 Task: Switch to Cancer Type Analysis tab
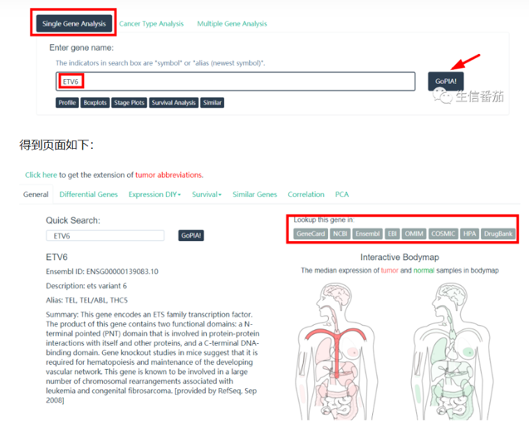pyautogui.click(x=151, y=23)
